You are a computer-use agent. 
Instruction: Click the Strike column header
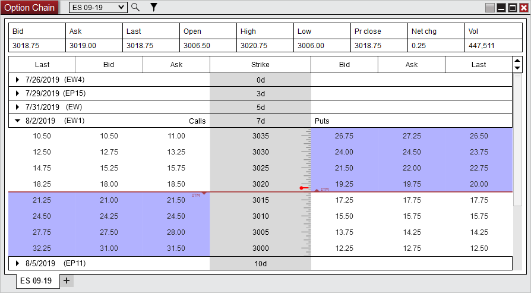[x=260, y=65]
